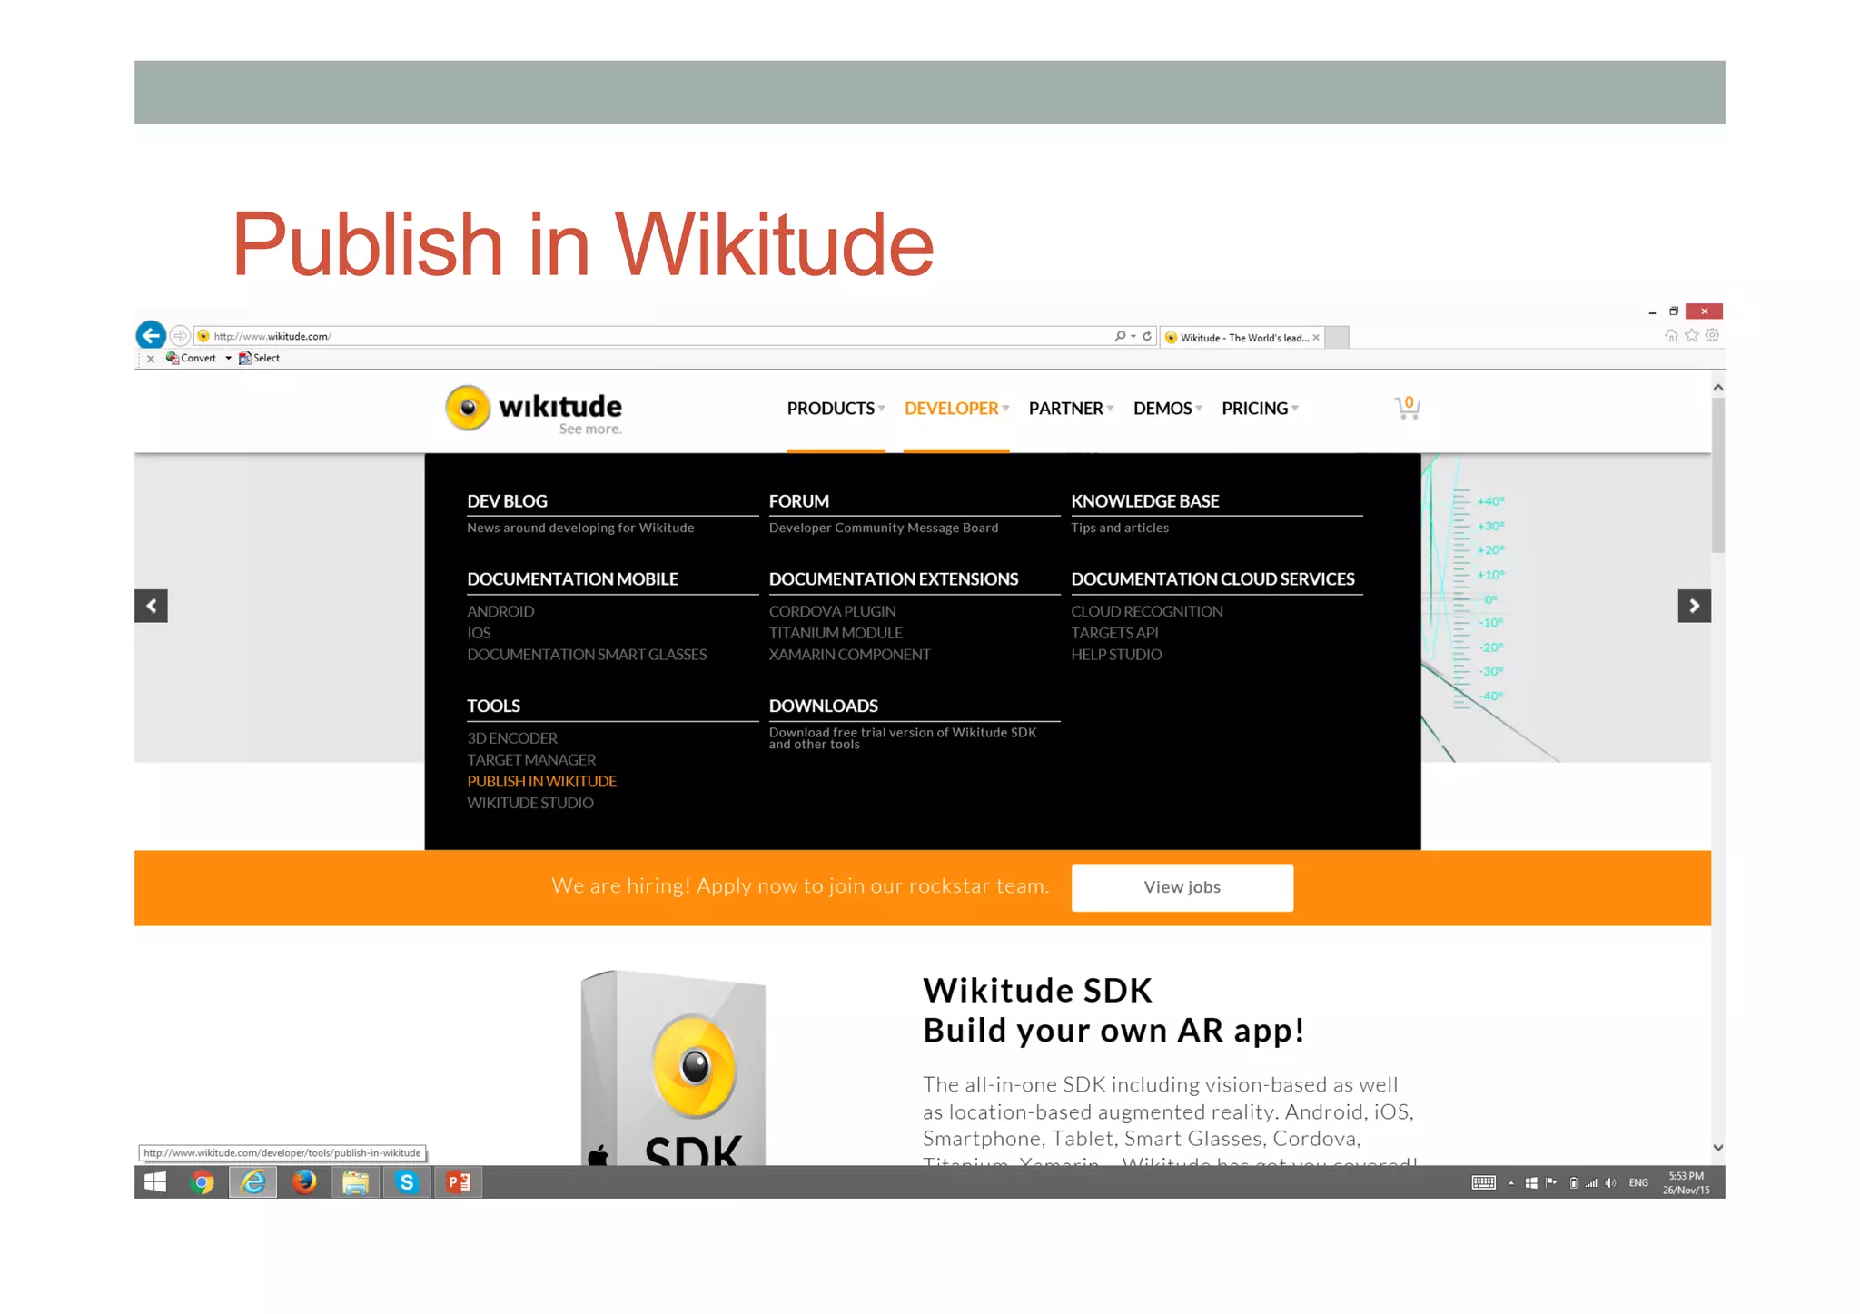Click the on-screen keyboard tray icon

pos(1483,1182)
